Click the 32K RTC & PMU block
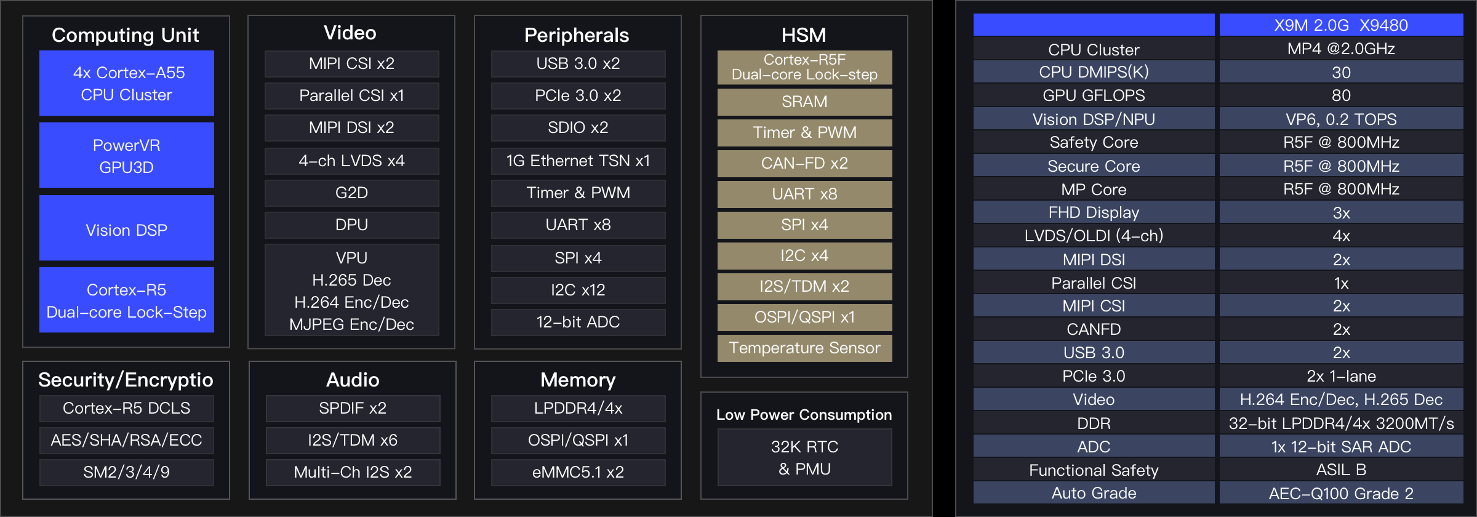 [x=804, y=457]
